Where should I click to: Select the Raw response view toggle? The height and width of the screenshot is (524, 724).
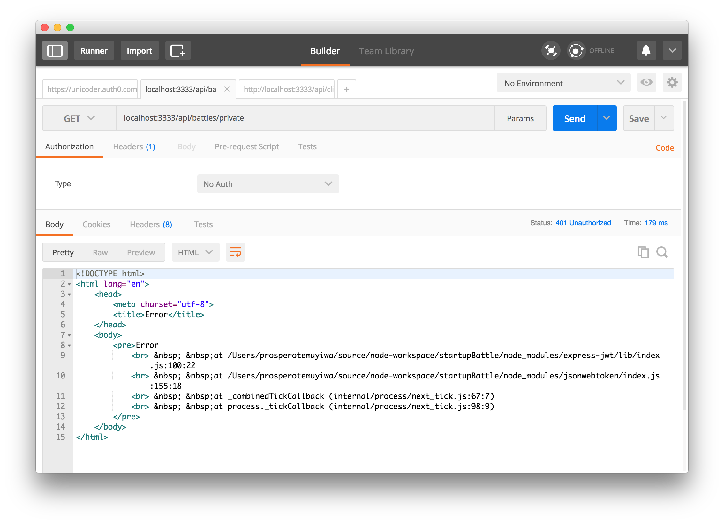(x=100, y=252)
